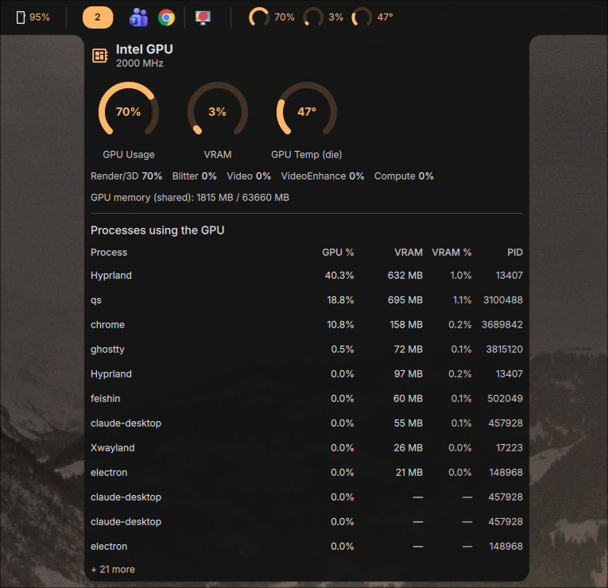Click PID 3100488 in the qs row
The image size is (608, 588).
click(x=503, y=300)
